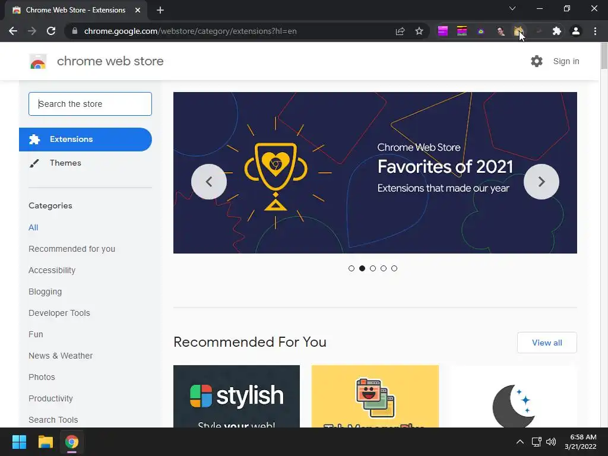Open the Fun category
The height and width of the screenshot is (456, 608).
[x=36, y=334]
